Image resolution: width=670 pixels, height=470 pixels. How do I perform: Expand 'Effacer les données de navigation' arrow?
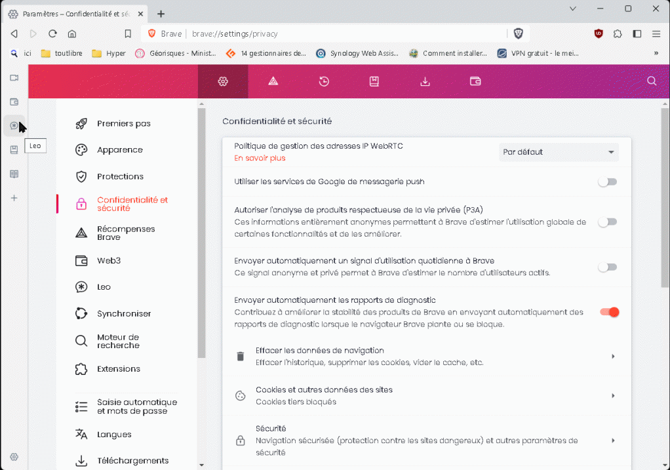click(x=613, y=357)
